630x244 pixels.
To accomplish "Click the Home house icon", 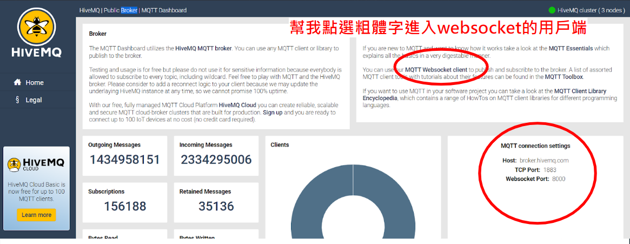I will pos(17,82).
